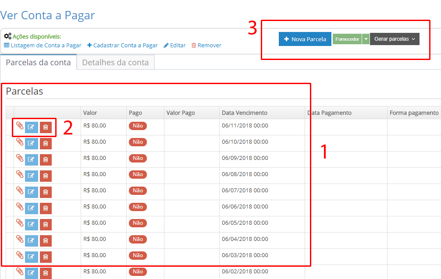
Task: Open attachments for the 06/08/2018 installment
Action: click(x=19, y=175)
